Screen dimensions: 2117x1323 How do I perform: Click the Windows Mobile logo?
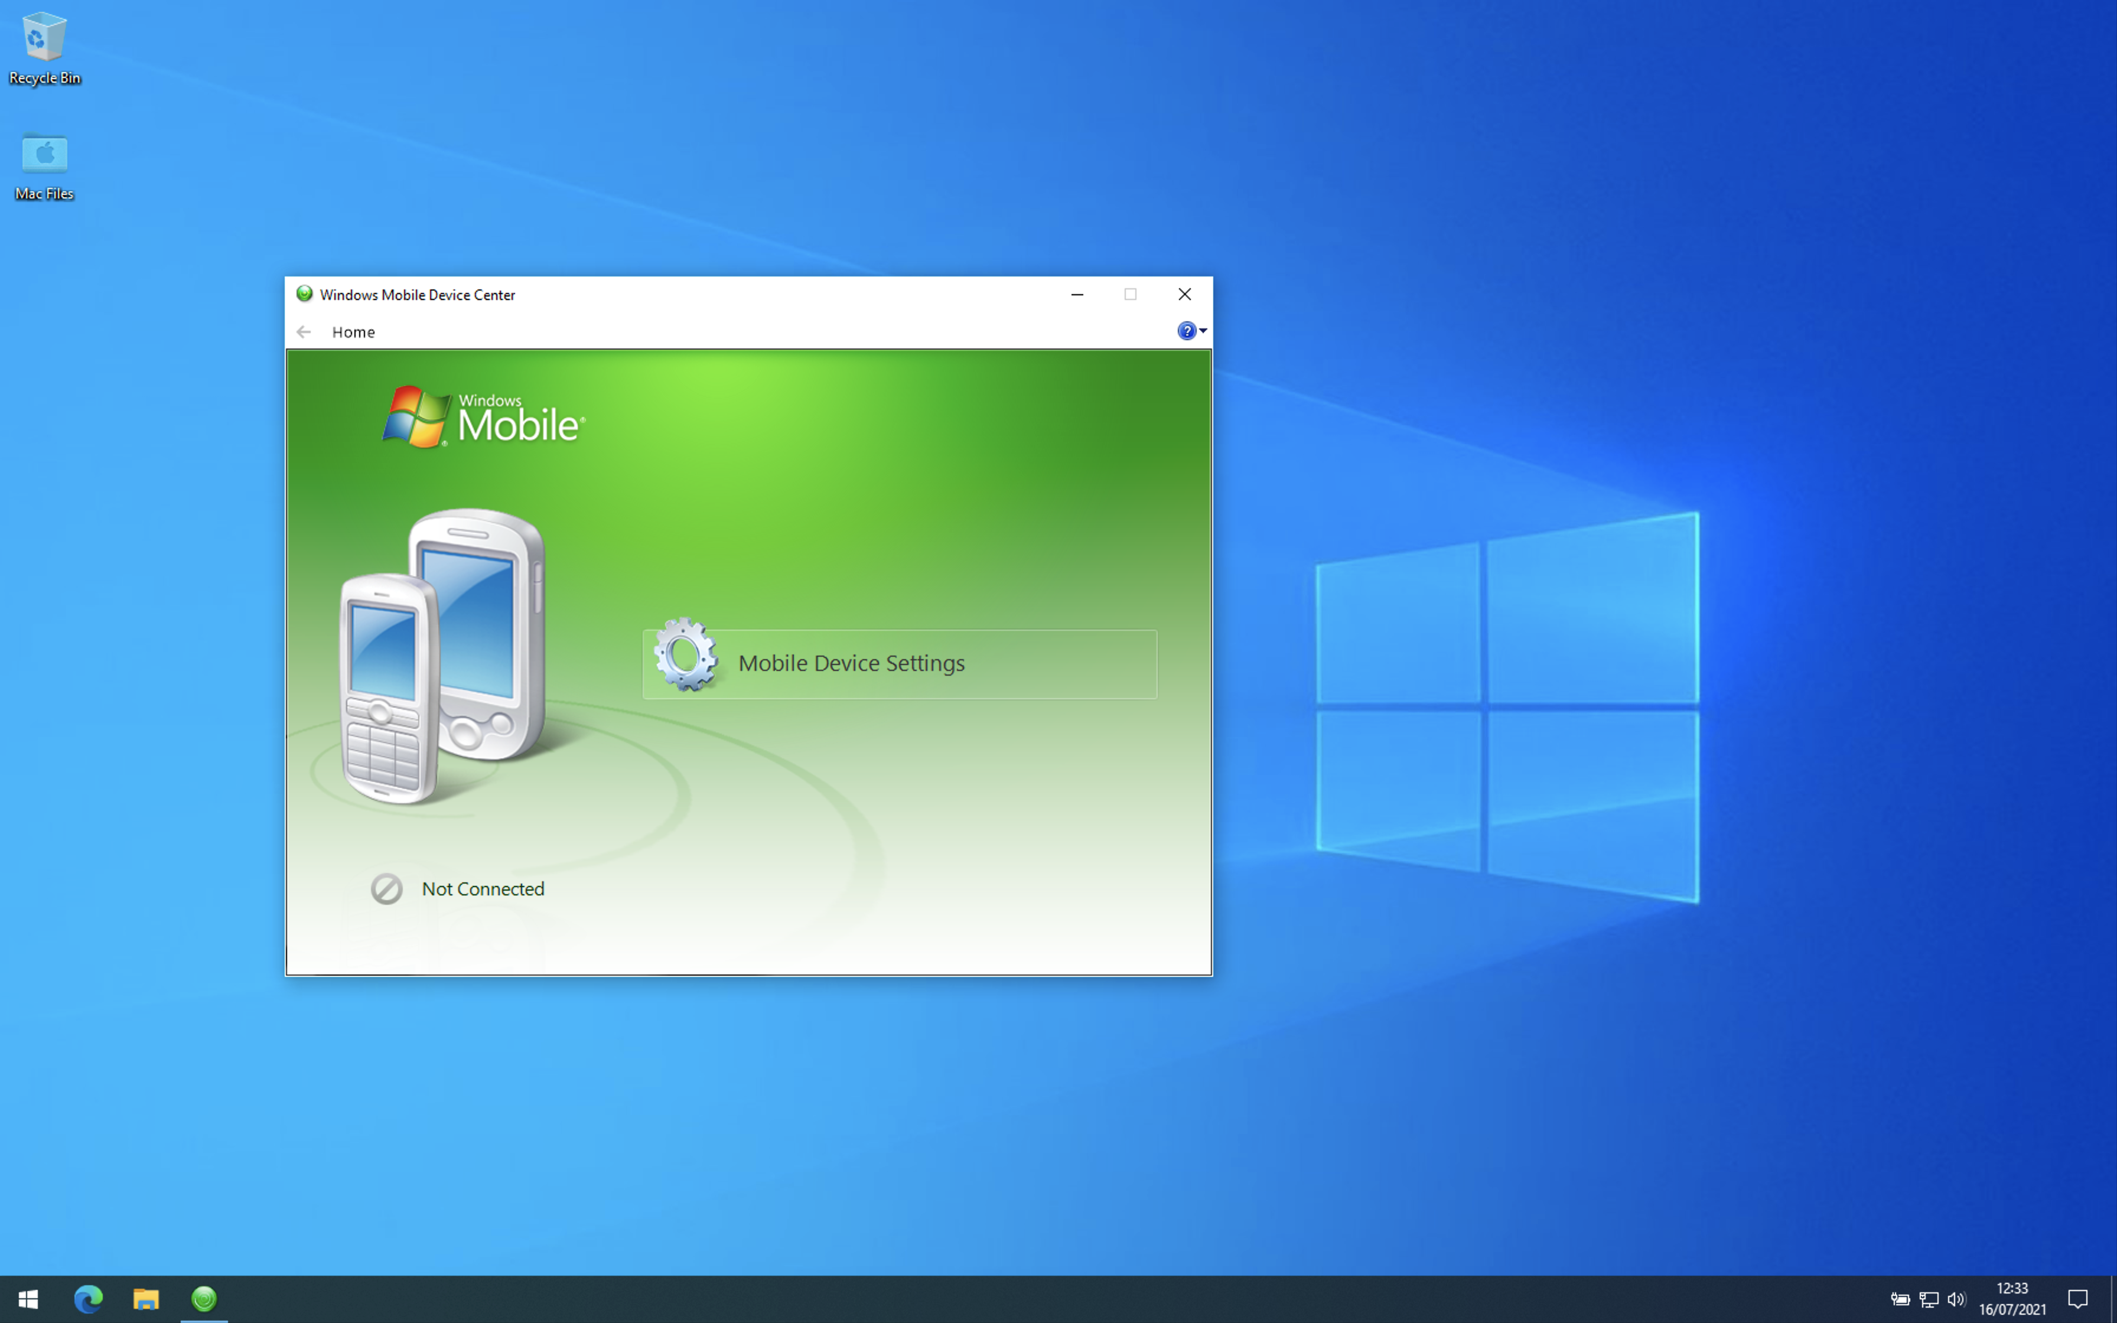(484, 418)
